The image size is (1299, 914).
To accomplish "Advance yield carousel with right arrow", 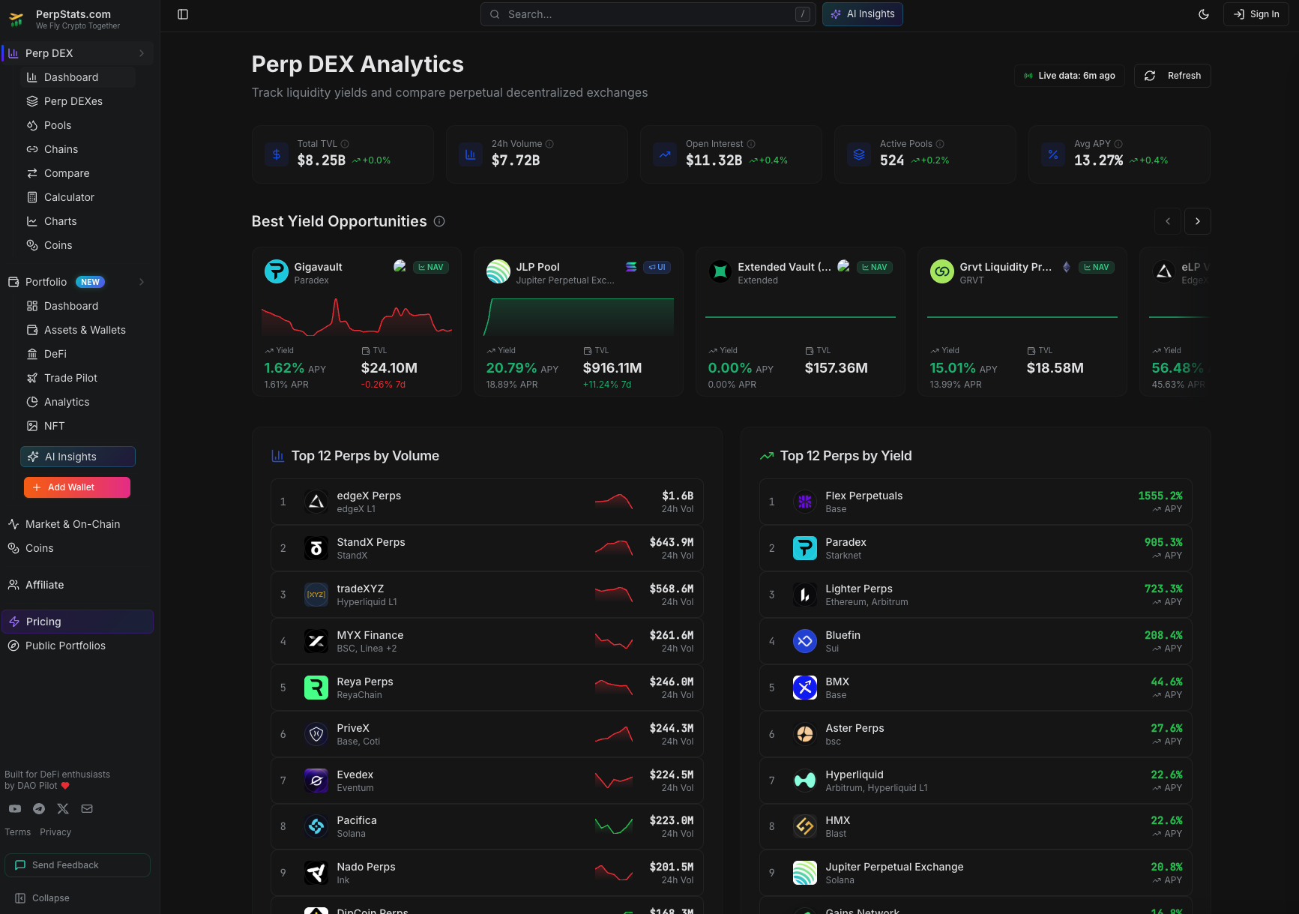I will point(1197,221).
